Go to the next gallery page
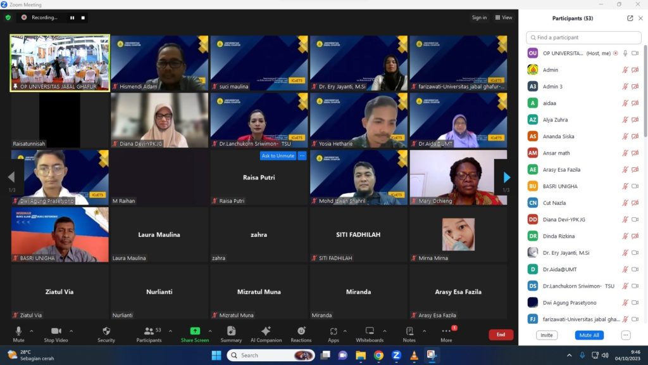 [507, 177]
